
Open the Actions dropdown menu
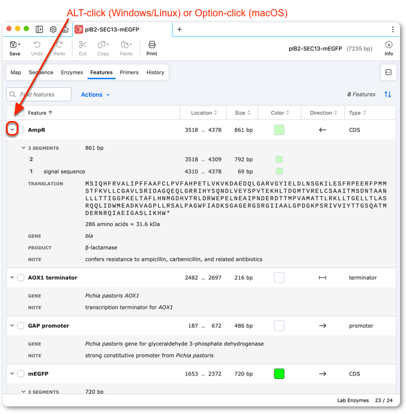tap(96, 94)
